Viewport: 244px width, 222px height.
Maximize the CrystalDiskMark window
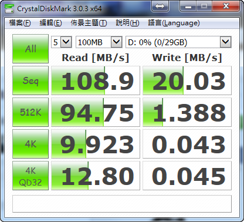[x=204, y=6]
